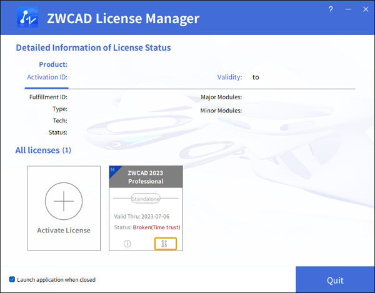Screen dimensions: 375x293
Task: Click the Validity label
Action: [x=229, y=77]
